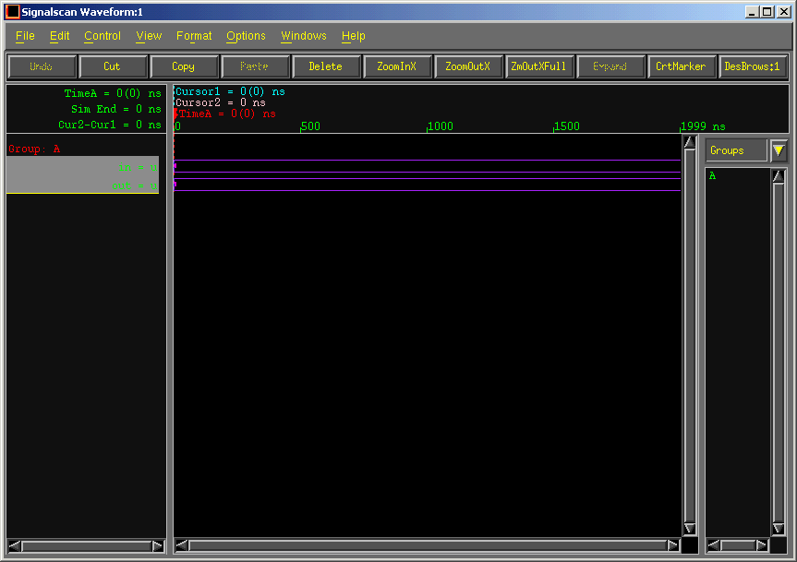The height and width of the screenshot is (562, 797).
Task: Click the ZoomInX toolbar button
Action: point(397,66)
